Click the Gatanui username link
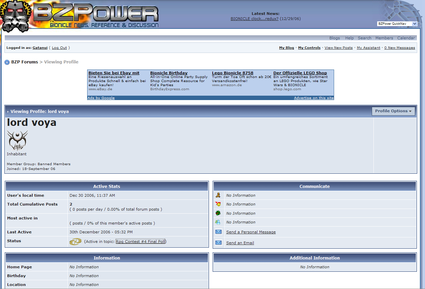The height and width of the screenshot is (289, 425). pyautogui.click(x=40, y=48)
